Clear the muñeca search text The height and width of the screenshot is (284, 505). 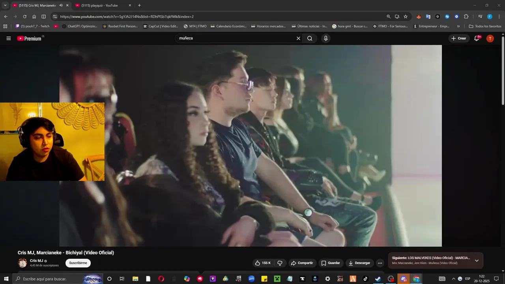[x=298, y=38]
